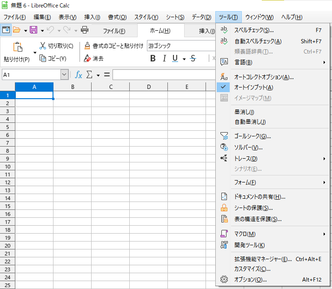Open the Redo history dropdown arrow
Image resolution: width=332 pixels, height=289 pixels.
point(76,31)
